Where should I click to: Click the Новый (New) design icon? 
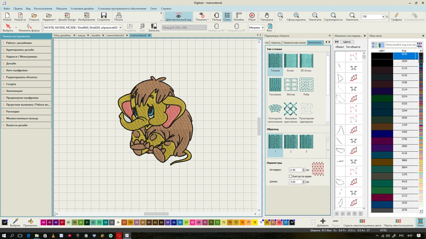point(7,17)
